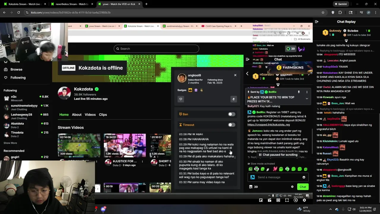Select the yowe VOD on Kick tab
The height and width of the screenshot is (214, 380).
119,4
